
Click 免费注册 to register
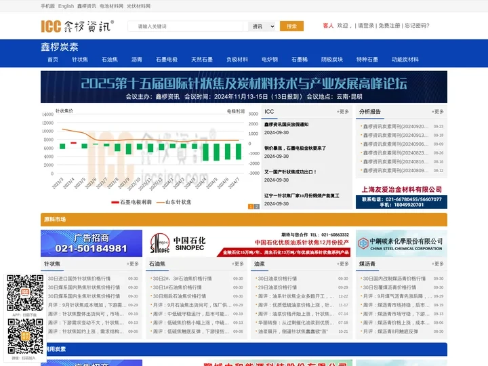click(x=389, y=26)
